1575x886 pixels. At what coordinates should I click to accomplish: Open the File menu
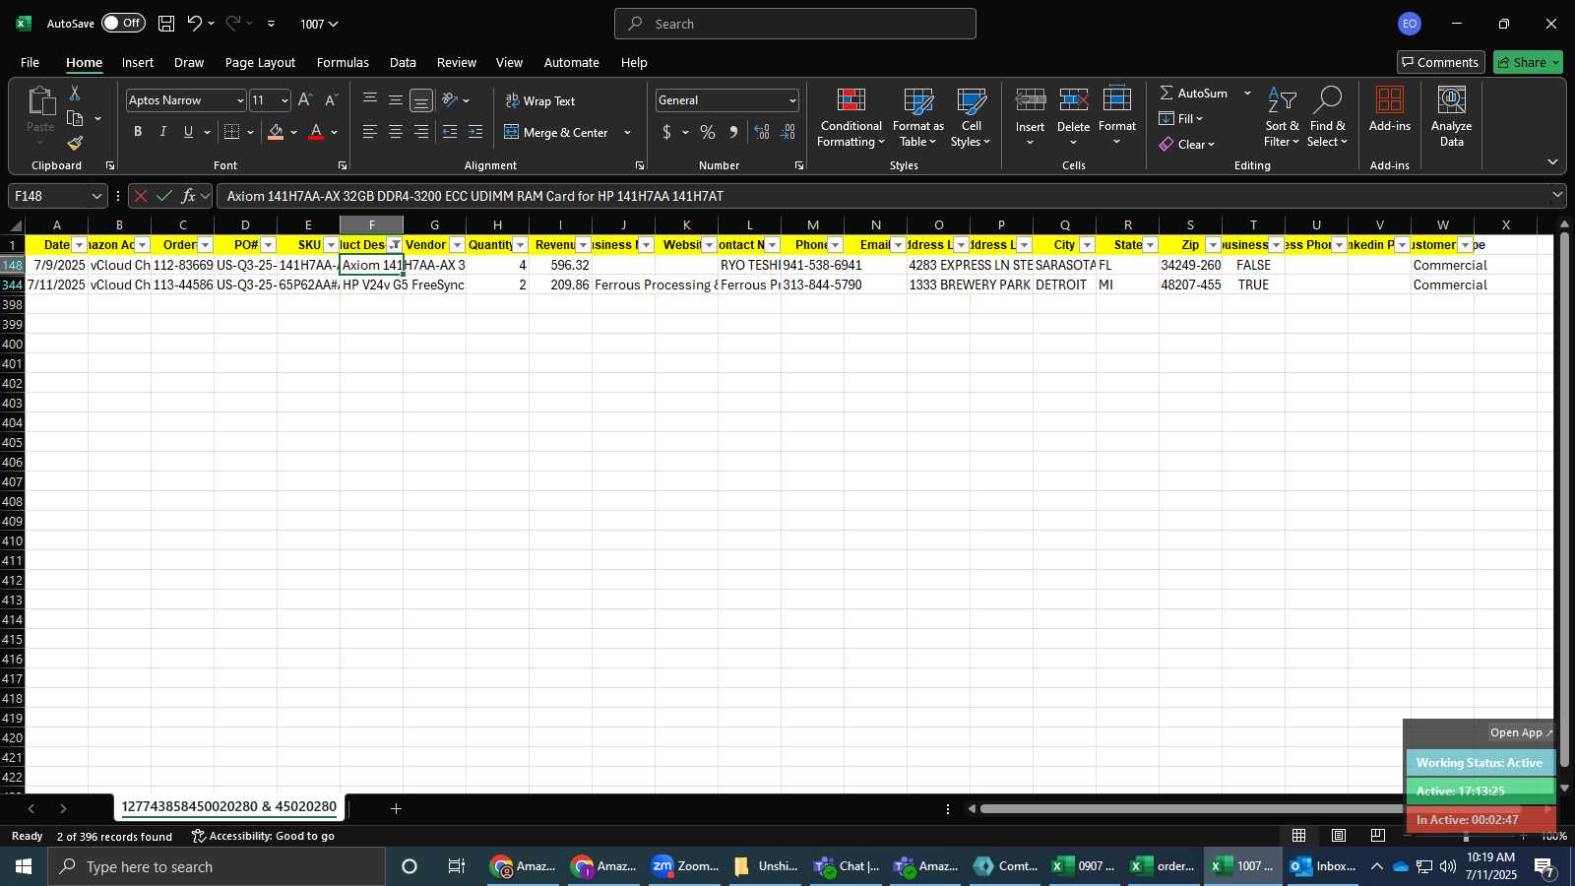[x=30, y=62]
